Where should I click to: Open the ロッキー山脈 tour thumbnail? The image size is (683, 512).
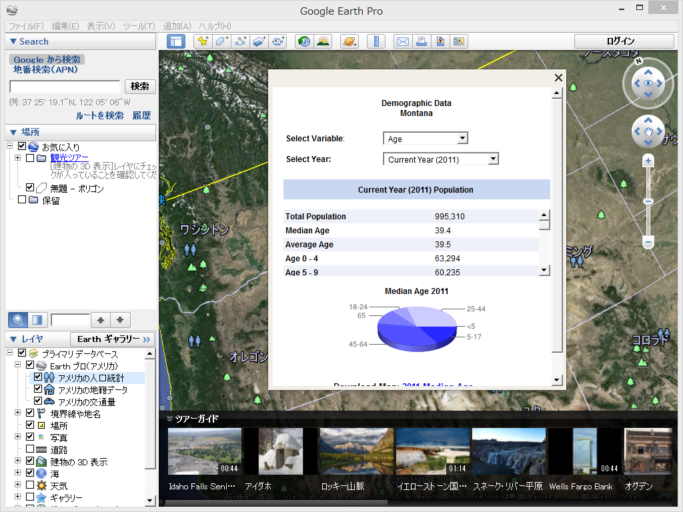[x=356, y=451]
